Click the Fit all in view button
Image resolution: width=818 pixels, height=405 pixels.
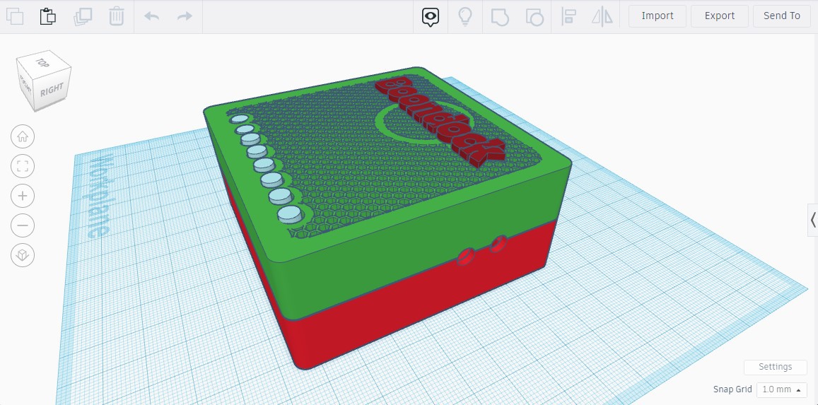tap(23, 166)
